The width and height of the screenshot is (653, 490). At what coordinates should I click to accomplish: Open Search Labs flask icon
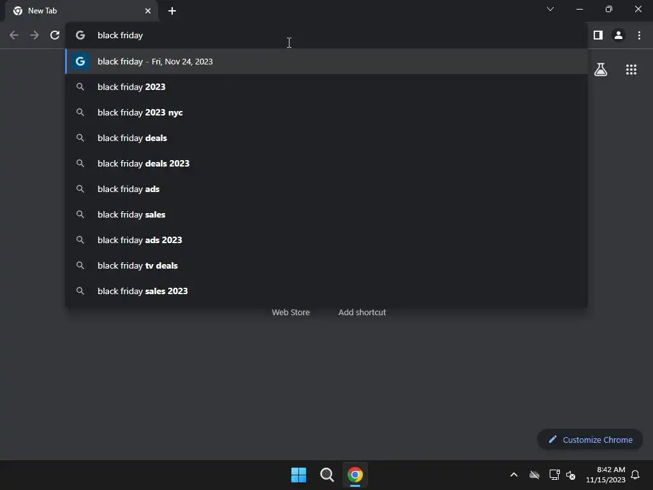601,70
